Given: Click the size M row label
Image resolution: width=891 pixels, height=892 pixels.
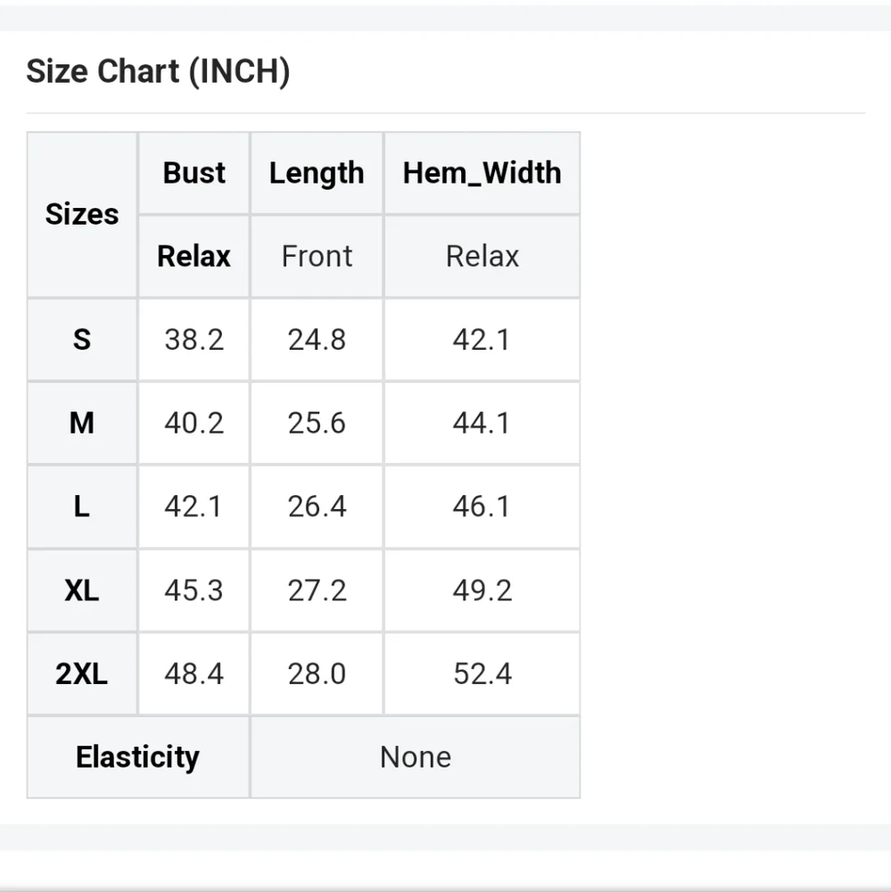Looking at the screenshot, I should (x=82, y=423).
